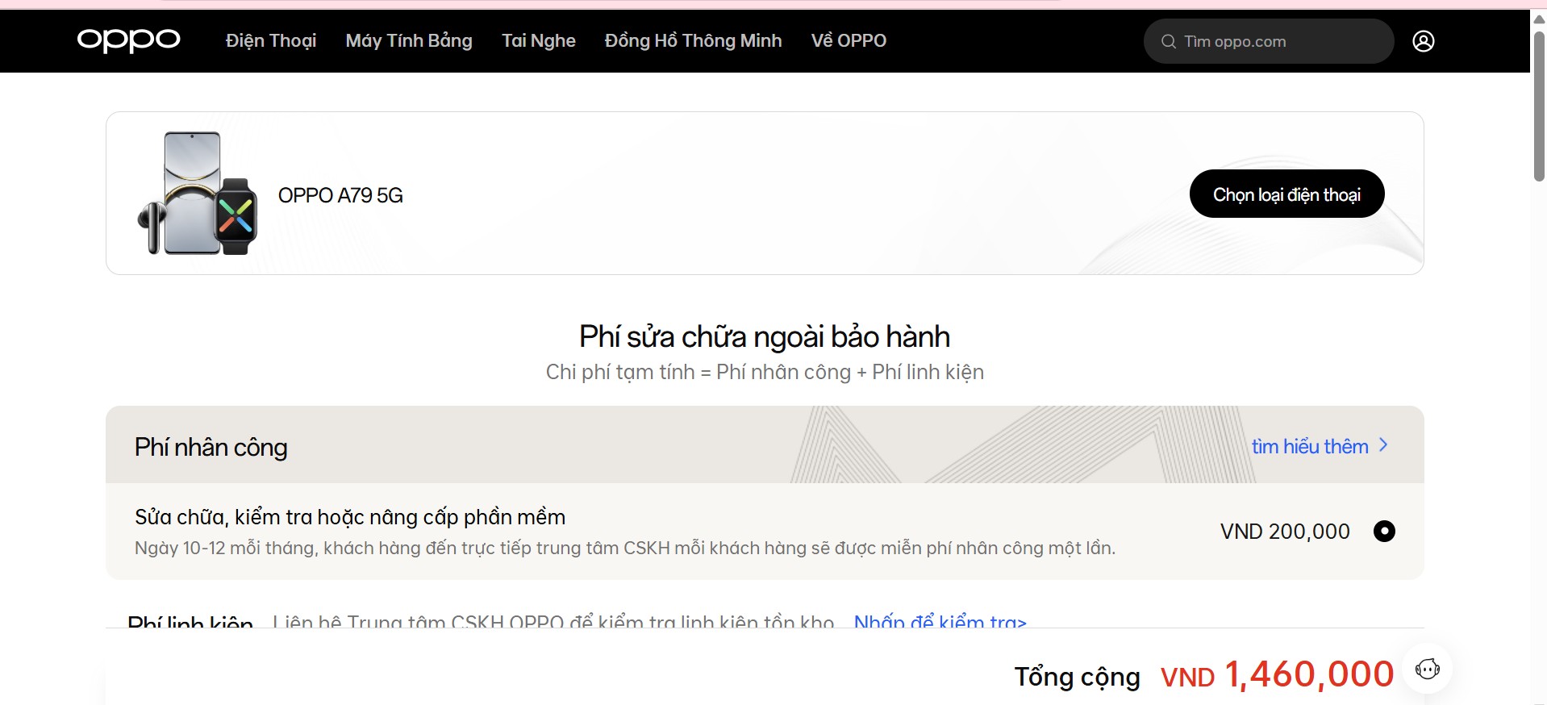The image size is (1547, 705).
Task: Open the Đồng Hồ Thông Minh menu
Action: coord(693,40)
